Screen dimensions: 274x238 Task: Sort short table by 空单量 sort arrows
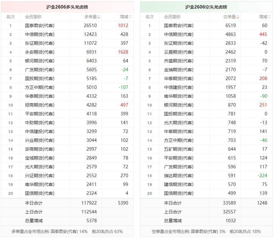tap(238, 17)
